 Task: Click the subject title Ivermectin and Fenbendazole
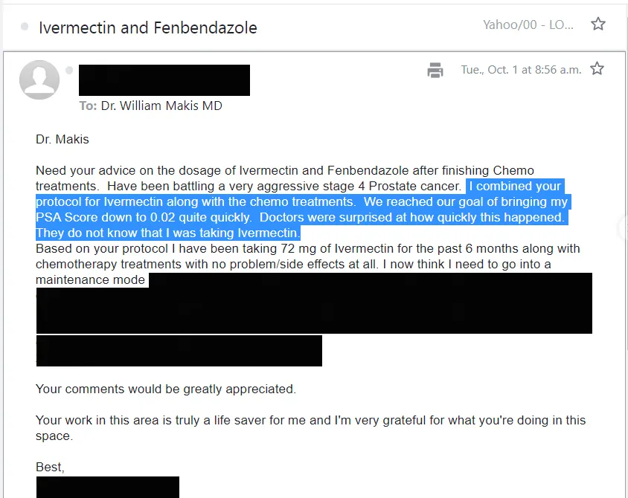(147, 28)
